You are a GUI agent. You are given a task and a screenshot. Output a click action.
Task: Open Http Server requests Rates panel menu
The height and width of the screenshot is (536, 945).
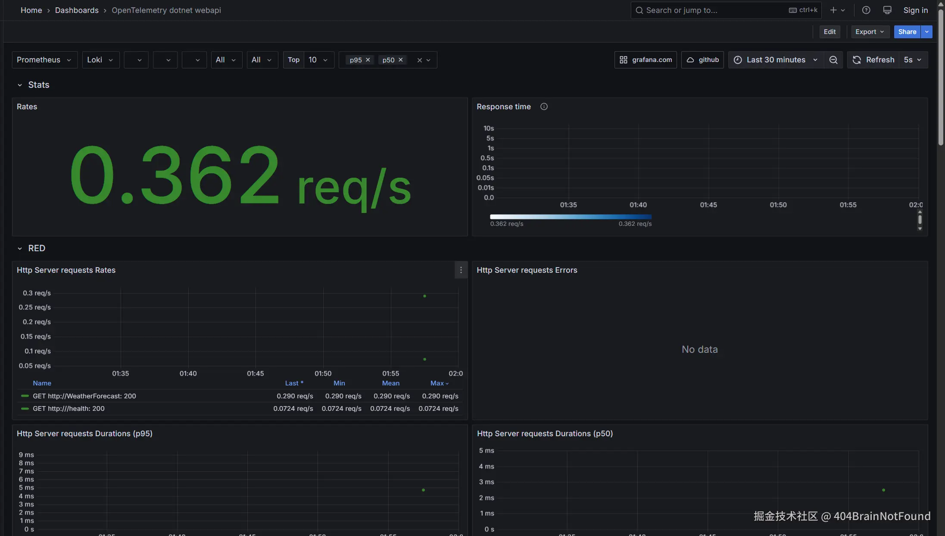coord(461,270)
